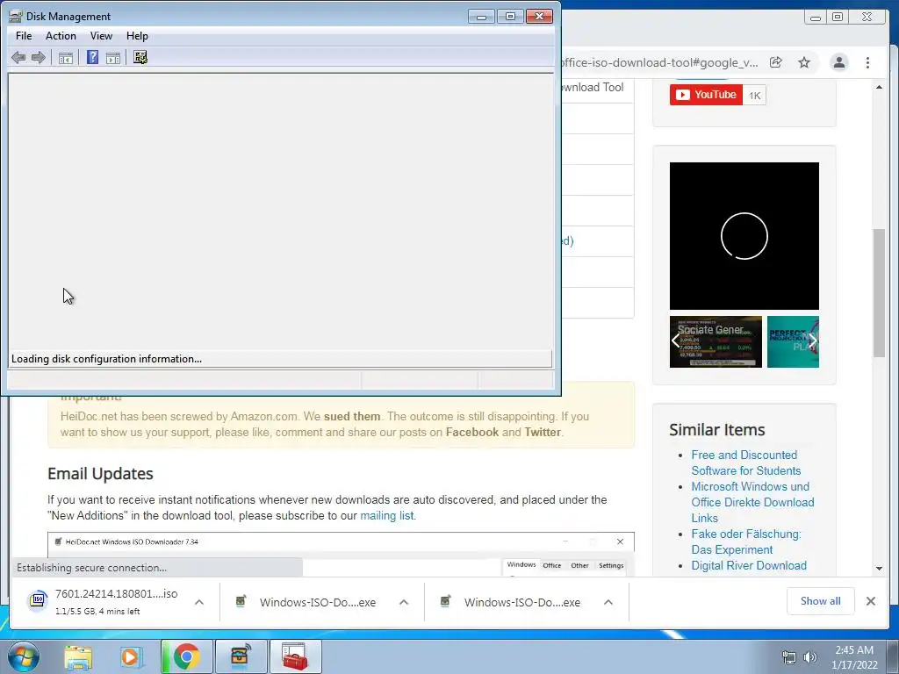The height and width of the screenshot is (674, 899).
Task: Click the Back arrow in Disk Management toolbar
Action: pyautogui.click(x=18, y=57)
